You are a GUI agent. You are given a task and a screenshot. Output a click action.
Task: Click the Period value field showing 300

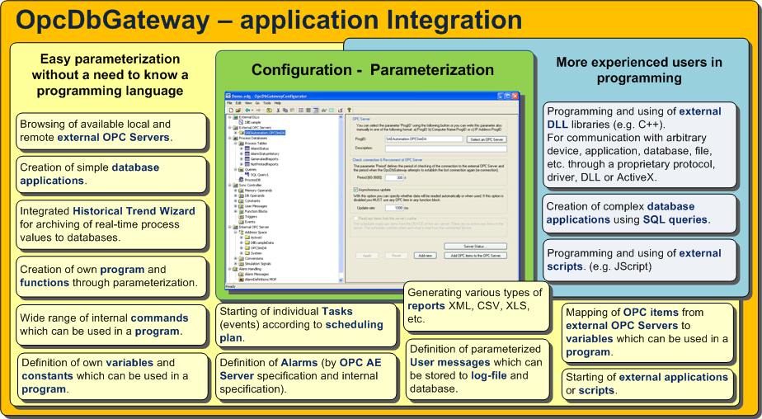pyautogui.click(x=394, y=178)
